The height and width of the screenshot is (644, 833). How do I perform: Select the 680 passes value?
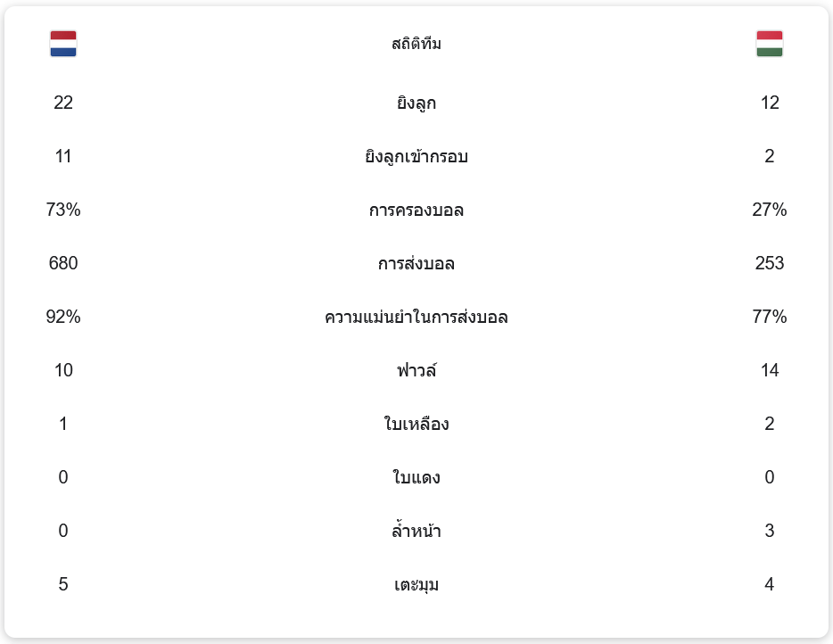63,264
